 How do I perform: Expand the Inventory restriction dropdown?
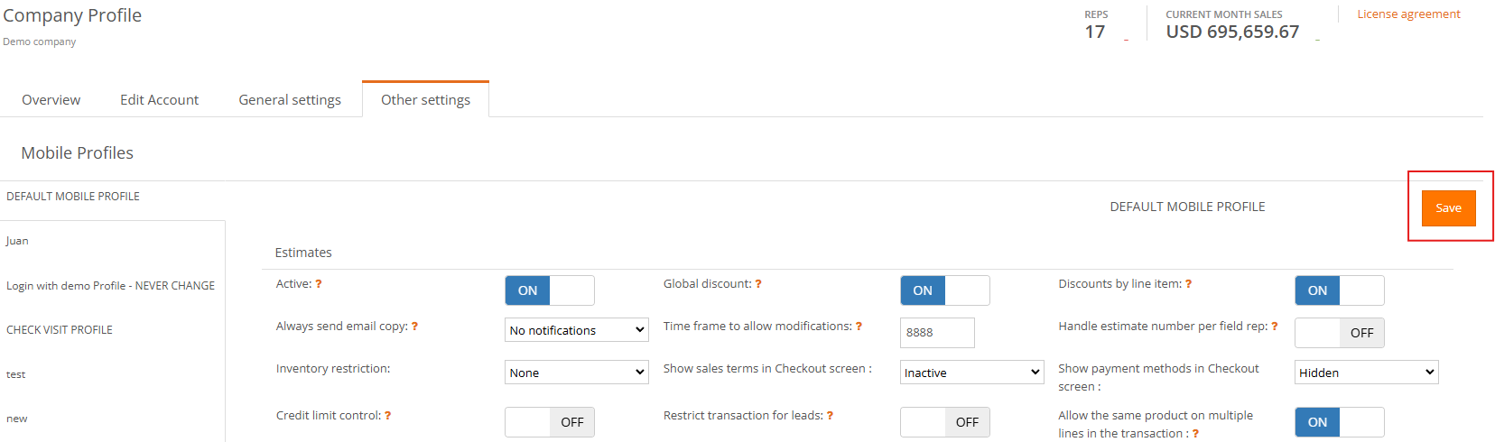(x=577, y=373)
